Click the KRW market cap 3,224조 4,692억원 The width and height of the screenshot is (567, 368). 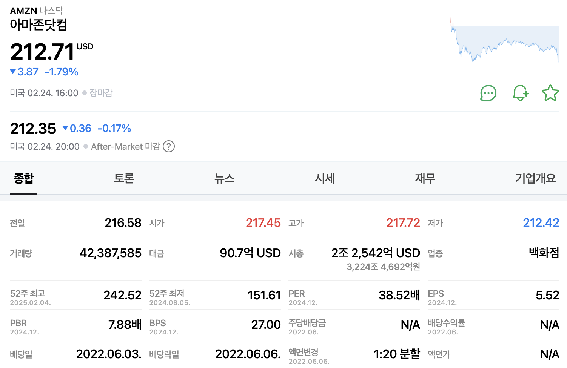point(383,267)
